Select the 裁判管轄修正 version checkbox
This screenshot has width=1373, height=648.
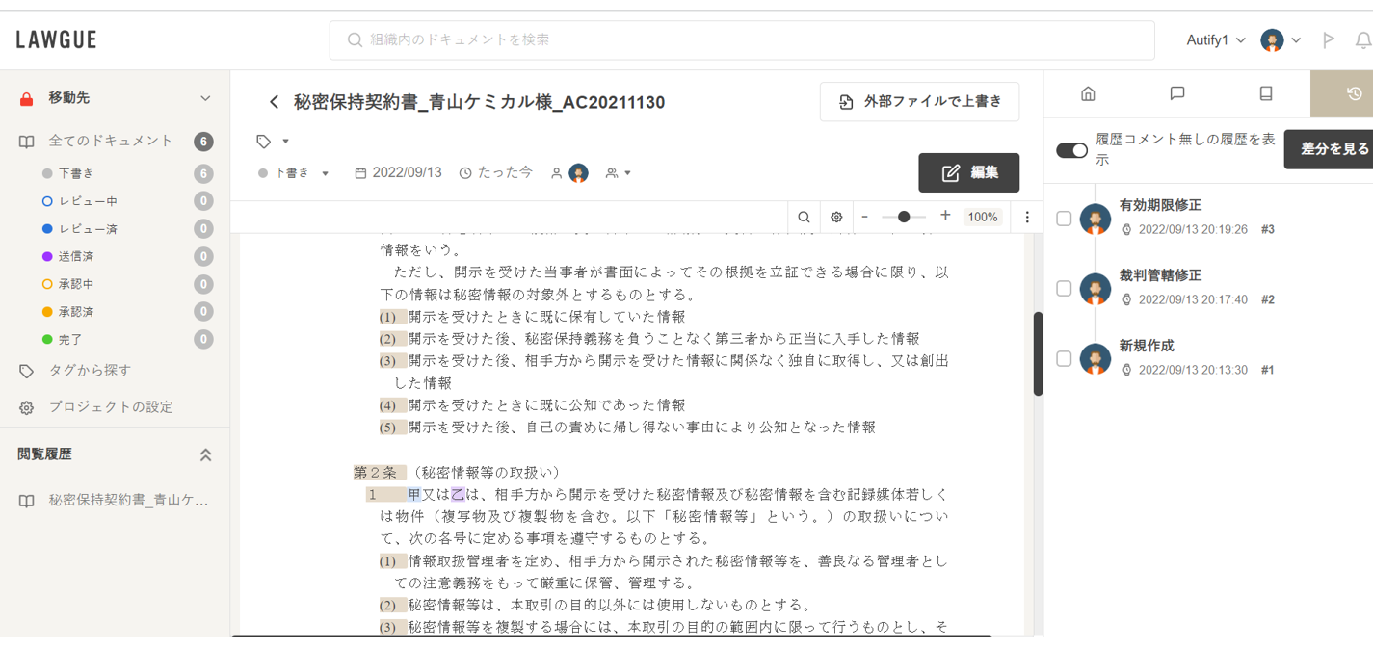pos(1064,289)
